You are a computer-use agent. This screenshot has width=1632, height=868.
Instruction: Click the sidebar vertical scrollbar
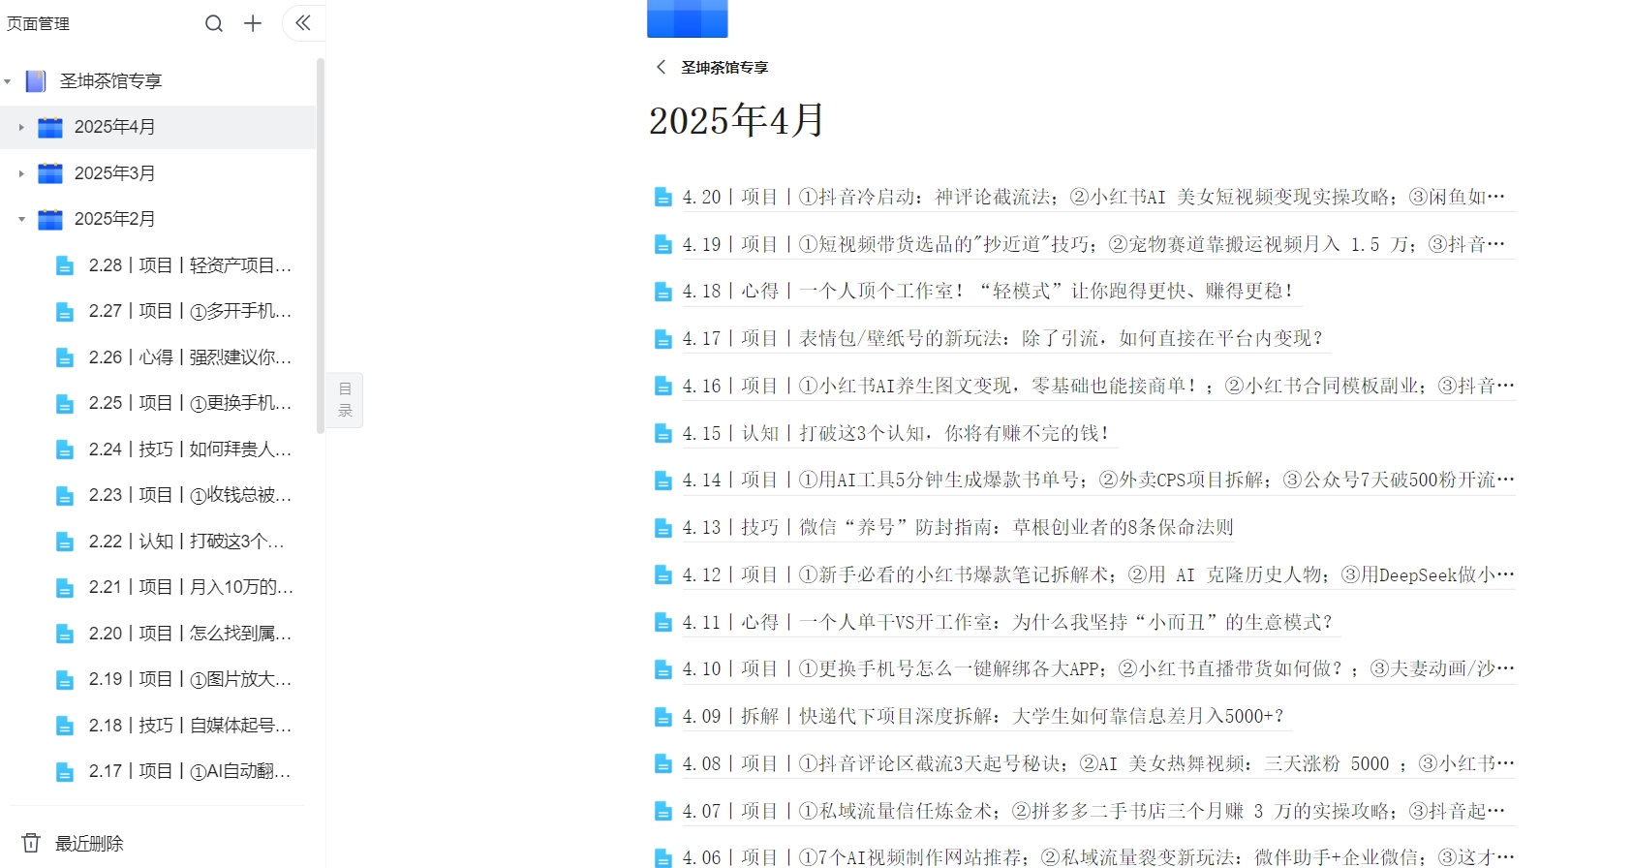(x=320, y=246)
